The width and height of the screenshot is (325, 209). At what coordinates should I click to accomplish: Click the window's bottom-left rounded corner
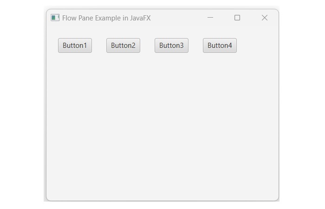tap(48, 199)
